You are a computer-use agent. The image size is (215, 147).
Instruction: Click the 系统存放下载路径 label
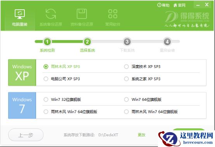click(x=79, y=135)
